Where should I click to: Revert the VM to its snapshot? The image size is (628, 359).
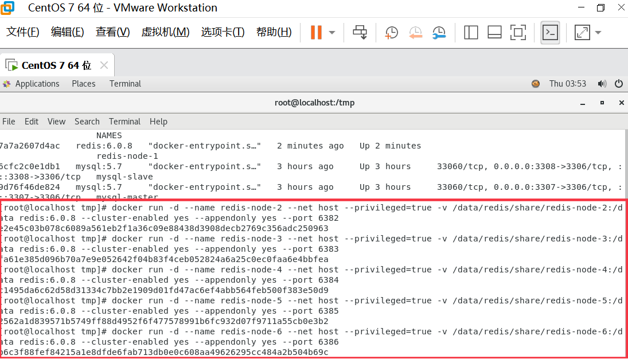click(416, 33)
